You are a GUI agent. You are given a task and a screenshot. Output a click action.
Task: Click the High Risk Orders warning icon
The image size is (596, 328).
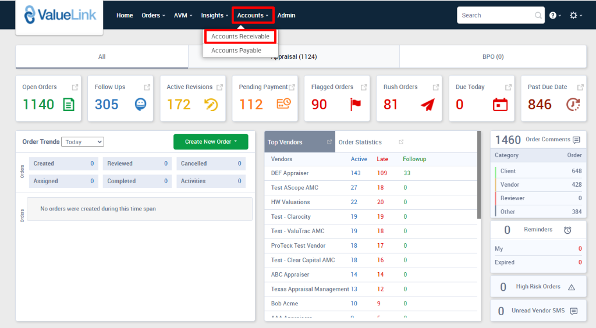click(x=572, y=287)
